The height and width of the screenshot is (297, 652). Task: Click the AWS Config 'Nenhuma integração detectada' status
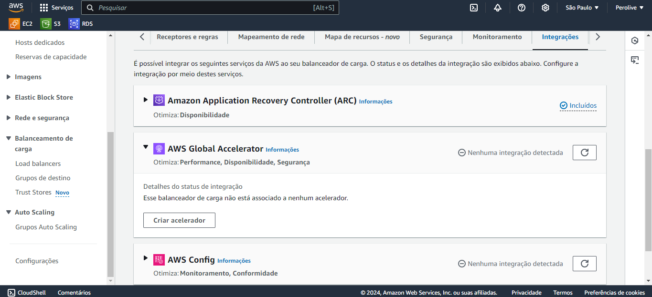(x=511, y=264)
